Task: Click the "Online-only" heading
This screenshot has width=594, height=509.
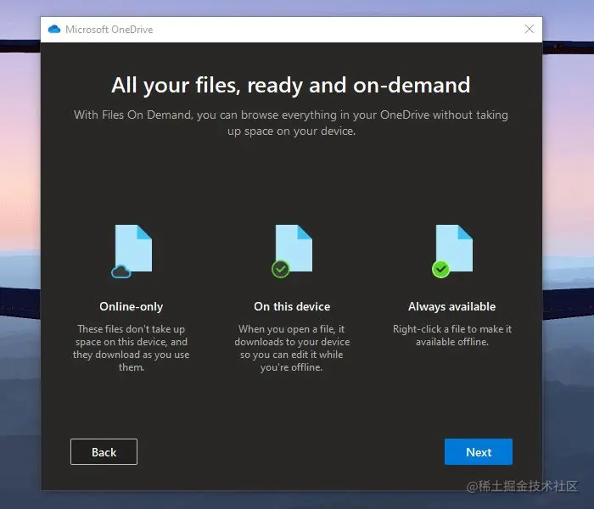Action: (x=131, y=306)
